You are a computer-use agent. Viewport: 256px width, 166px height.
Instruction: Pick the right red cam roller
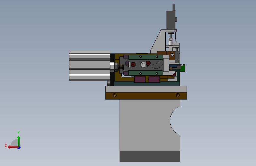[148, 63]
